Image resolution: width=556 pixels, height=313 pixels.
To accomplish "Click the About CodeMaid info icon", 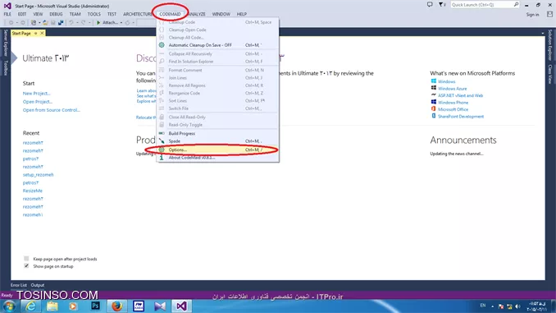I will pyautogui.click(x=162, y=158).
